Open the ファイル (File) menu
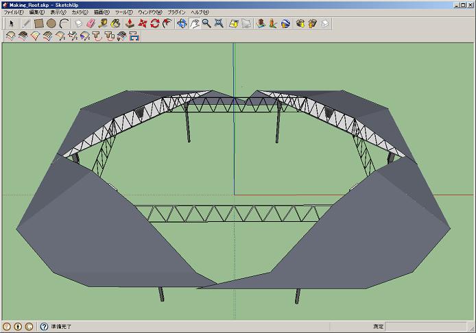The image size is (476, 333). coord(13,12)
